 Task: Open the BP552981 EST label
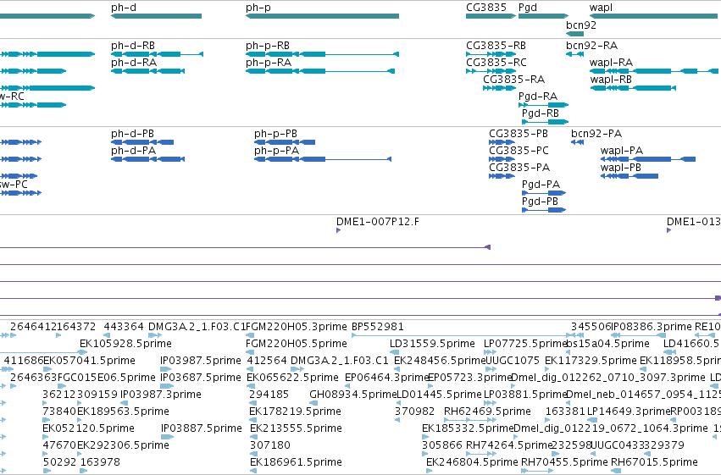378,327
